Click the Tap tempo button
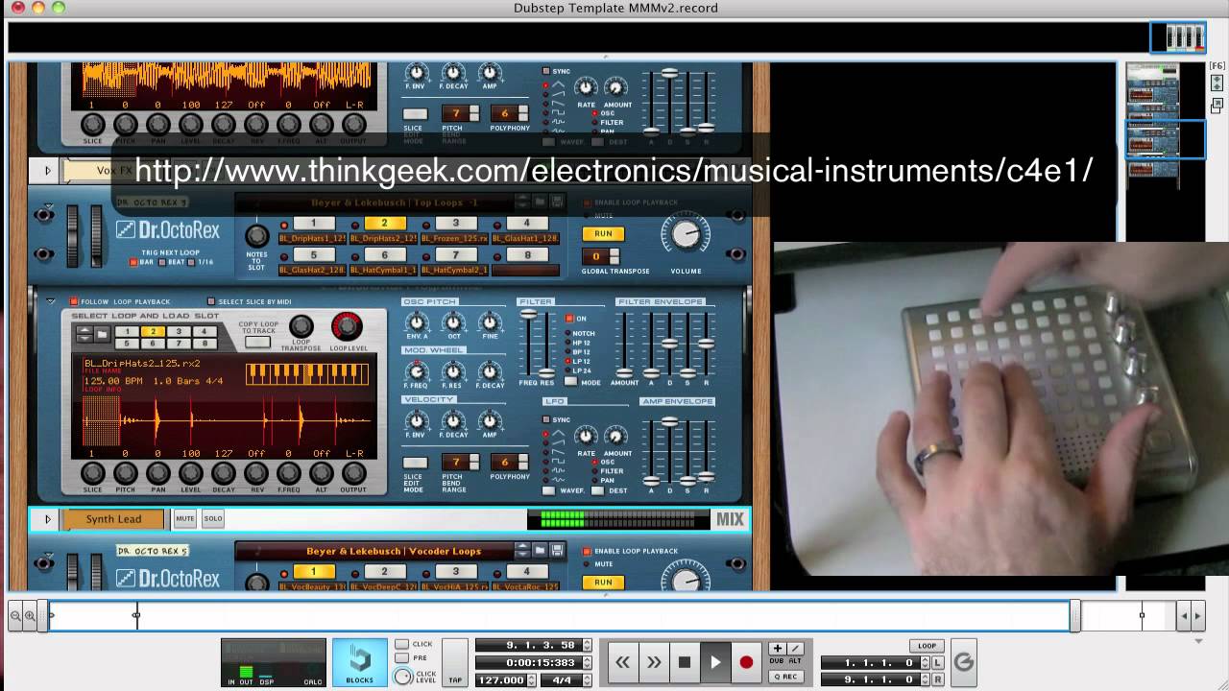Screen dimensions: 1229x691 pos(455,662)
